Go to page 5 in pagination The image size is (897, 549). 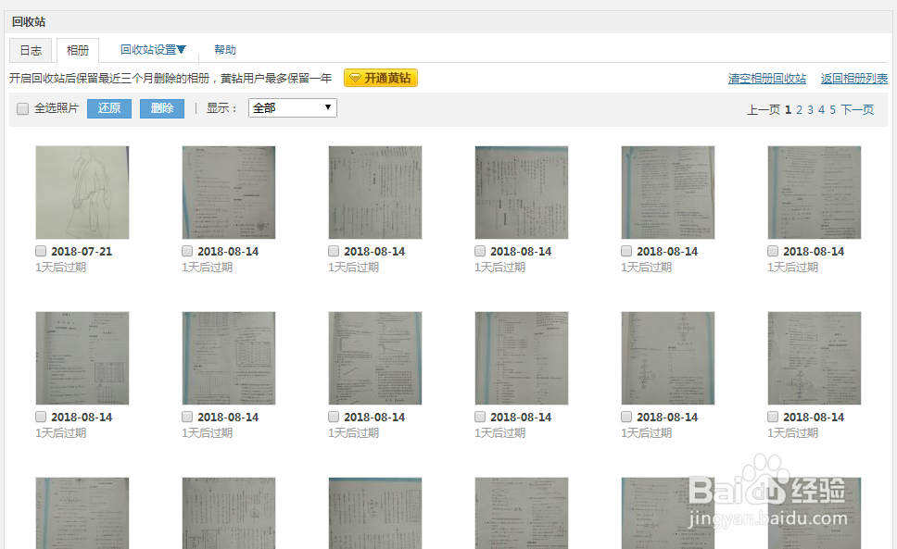832,109
